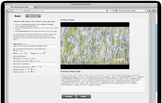Screen dimensions: 162x103
Task: Click the 'Autoloop content?' label
Action: tap(19, 69)
